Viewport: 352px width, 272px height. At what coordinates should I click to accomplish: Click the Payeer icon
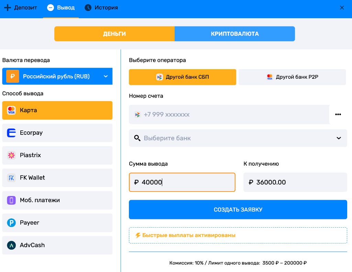(11, 223)
